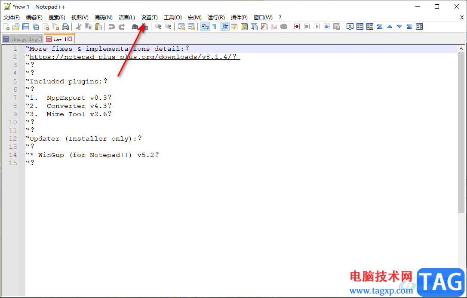Image resolution: width=467 pixels, height=298 pixels.
Task: Go to previous difference up arrow
Action: click(x=390, y=27)
